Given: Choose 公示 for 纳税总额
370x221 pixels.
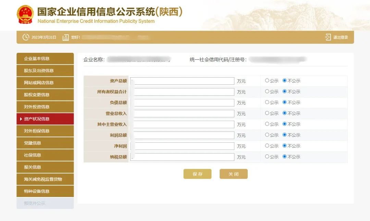Looking at the screenshot, I should click(x=267, y=156).
